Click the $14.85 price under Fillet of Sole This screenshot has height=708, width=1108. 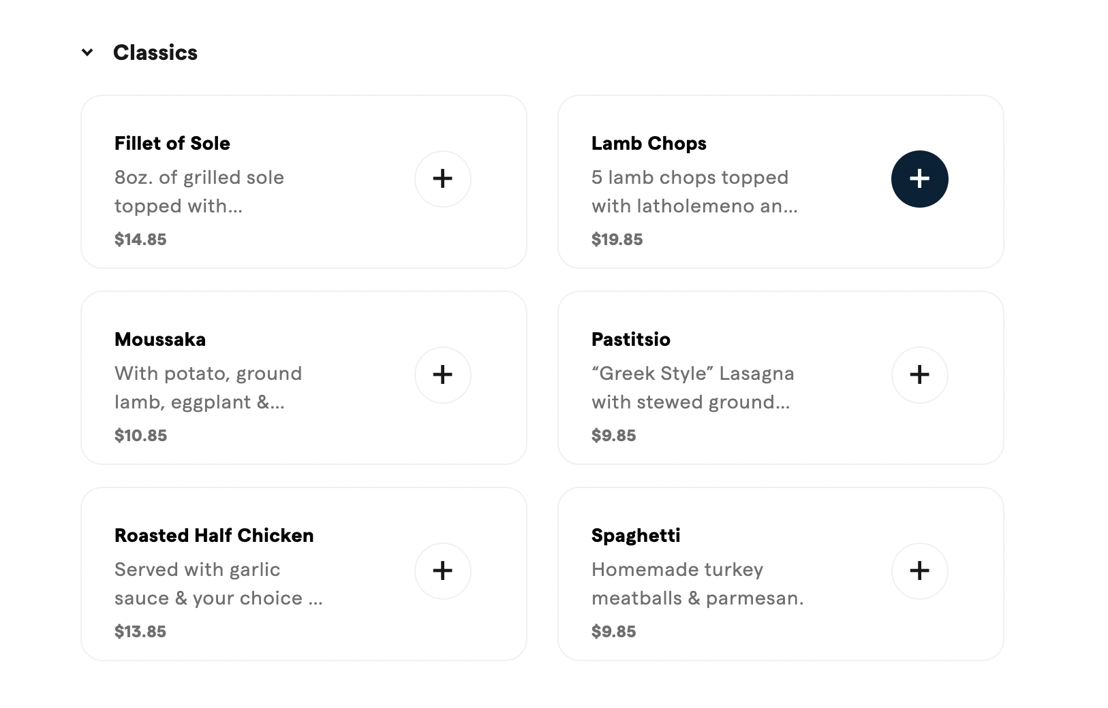pos(140,239)
